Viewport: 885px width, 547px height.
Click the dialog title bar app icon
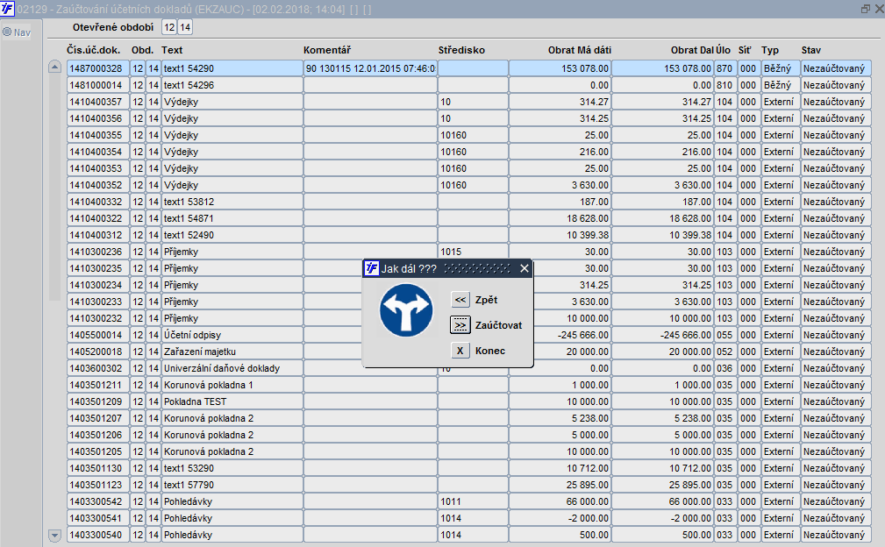click(x=371, y=268)
